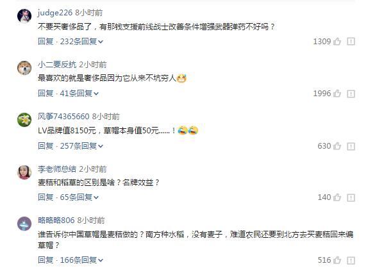Open judge226's avatar image
Viewport: 384px width, 275px height.
point(24,16)
